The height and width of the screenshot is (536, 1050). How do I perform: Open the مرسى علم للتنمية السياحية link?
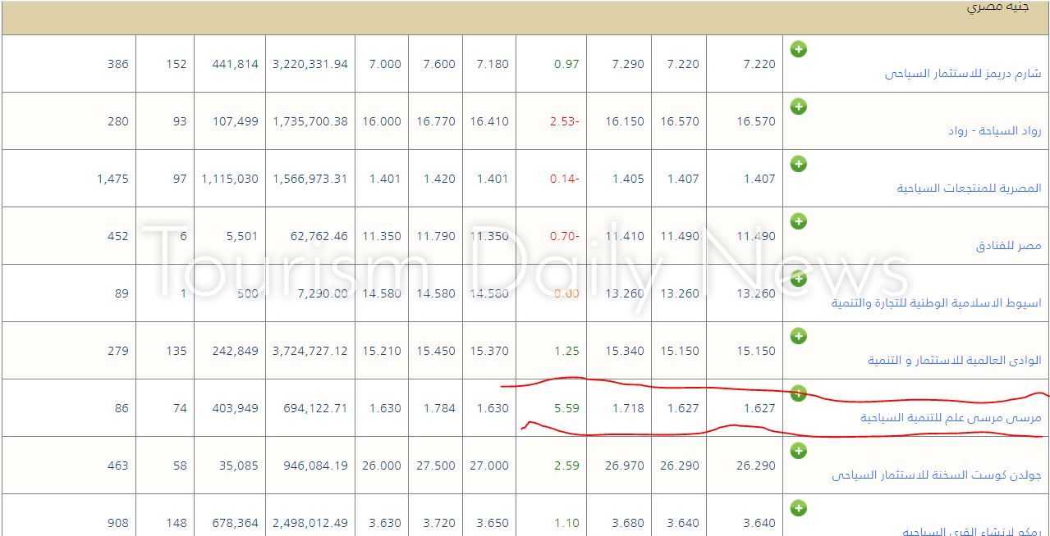coord(950,418)
